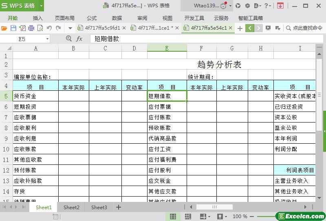Select column A header
326x221 pixels.
[35, 48]
